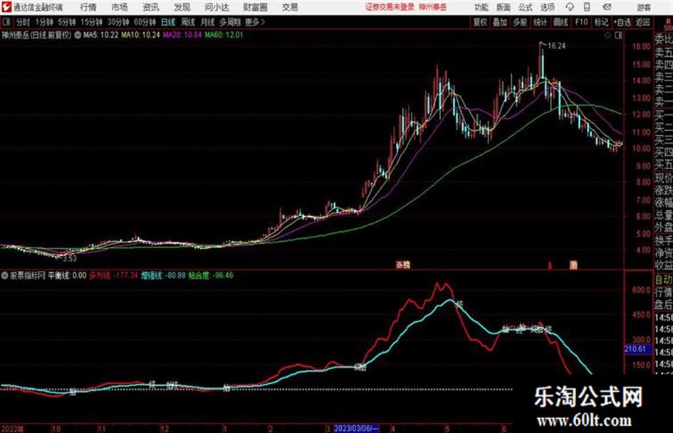Select the 日线 daily period tab
Image resolution: width=673 pixels, height=433 pixels.
pos(168,22)
